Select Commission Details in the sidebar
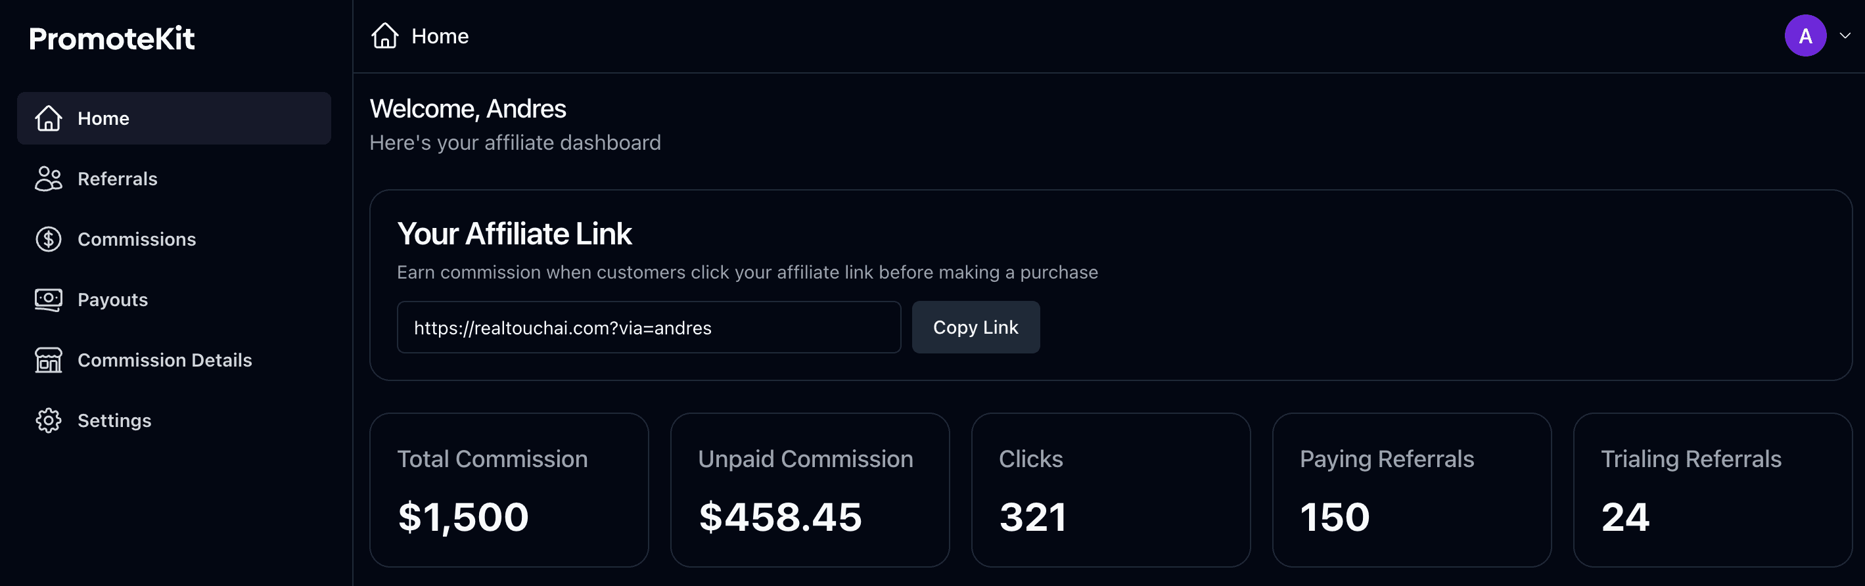Screen dimensions: 1865x586 (x=165, y=359)
